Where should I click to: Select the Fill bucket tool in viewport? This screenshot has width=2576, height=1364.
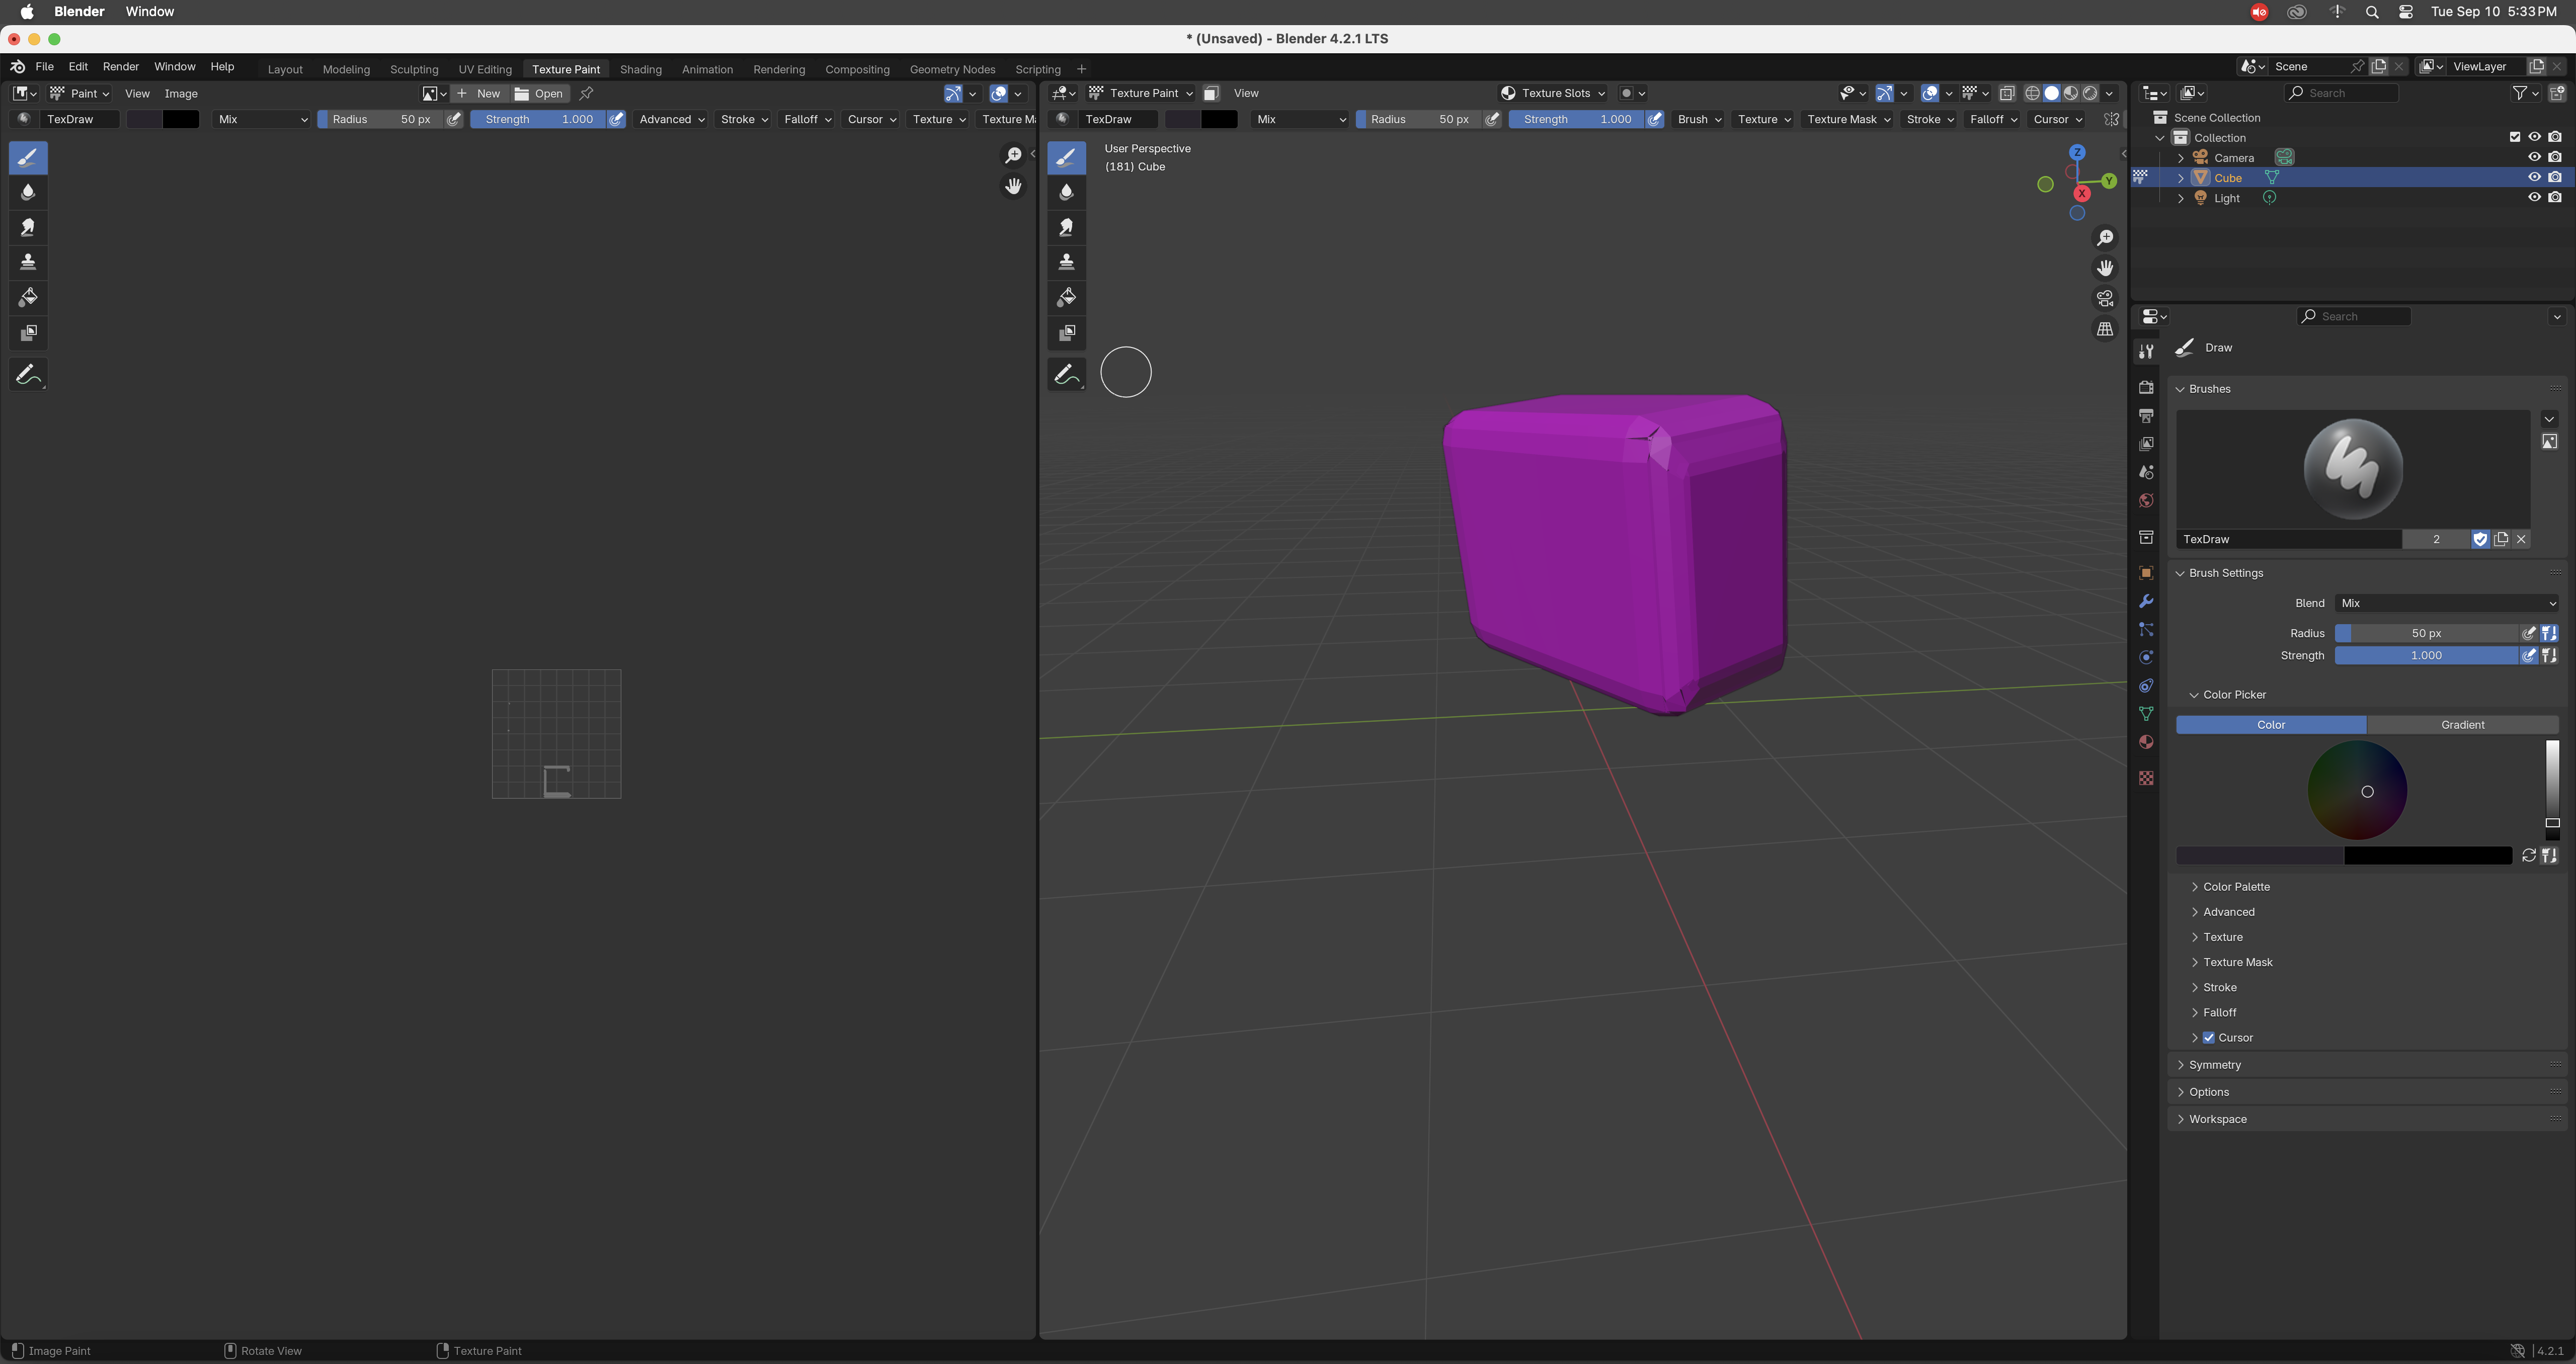[x=1066, y=297]
